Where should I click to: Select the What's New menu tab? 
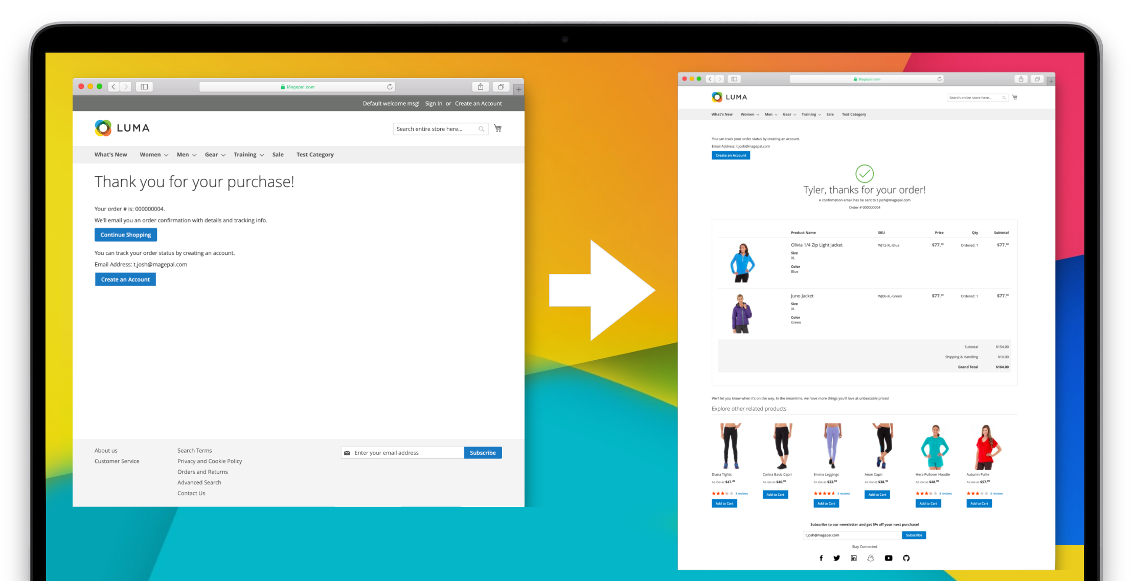(x=111, y=154)
